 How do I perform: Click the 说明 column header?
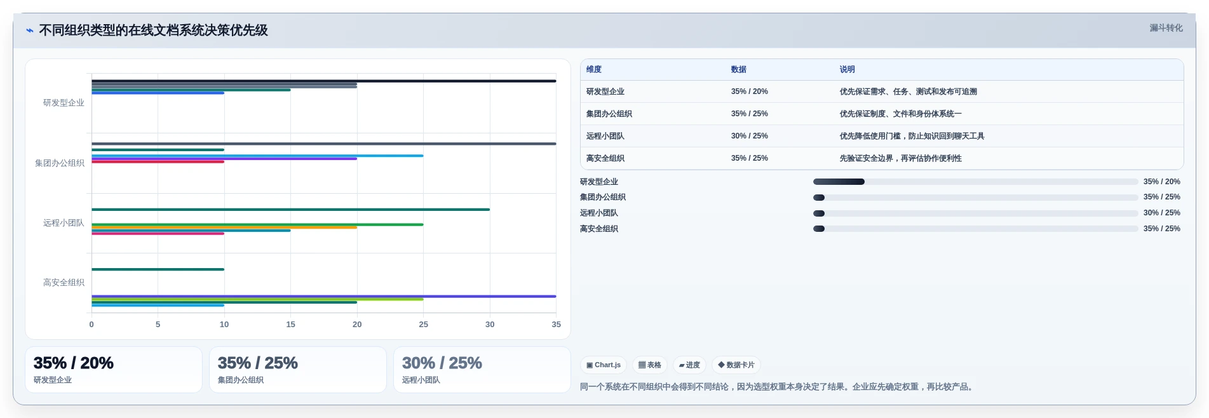click(x=847, y=69)
